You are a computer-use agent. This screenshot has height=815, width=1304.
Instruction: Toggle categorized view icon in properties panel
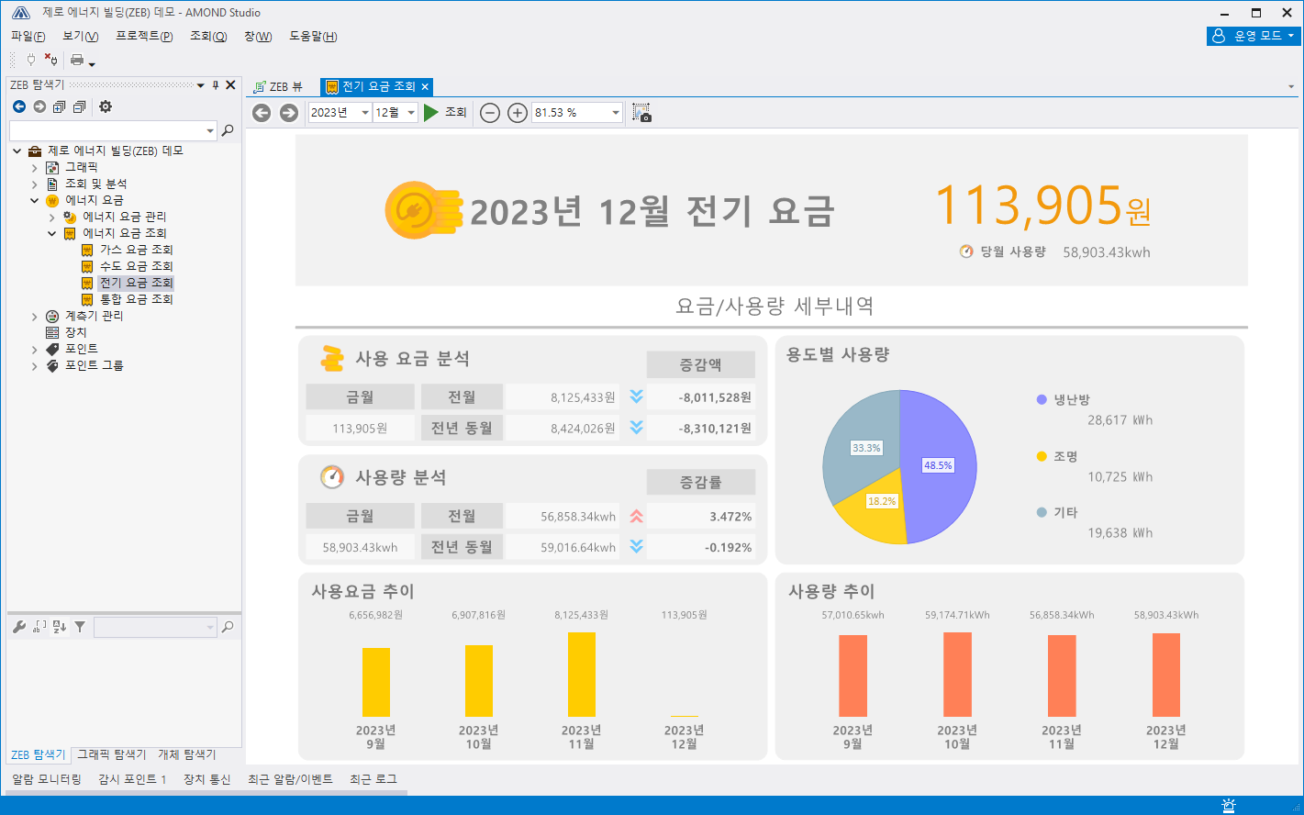click(x=39, y=627)
